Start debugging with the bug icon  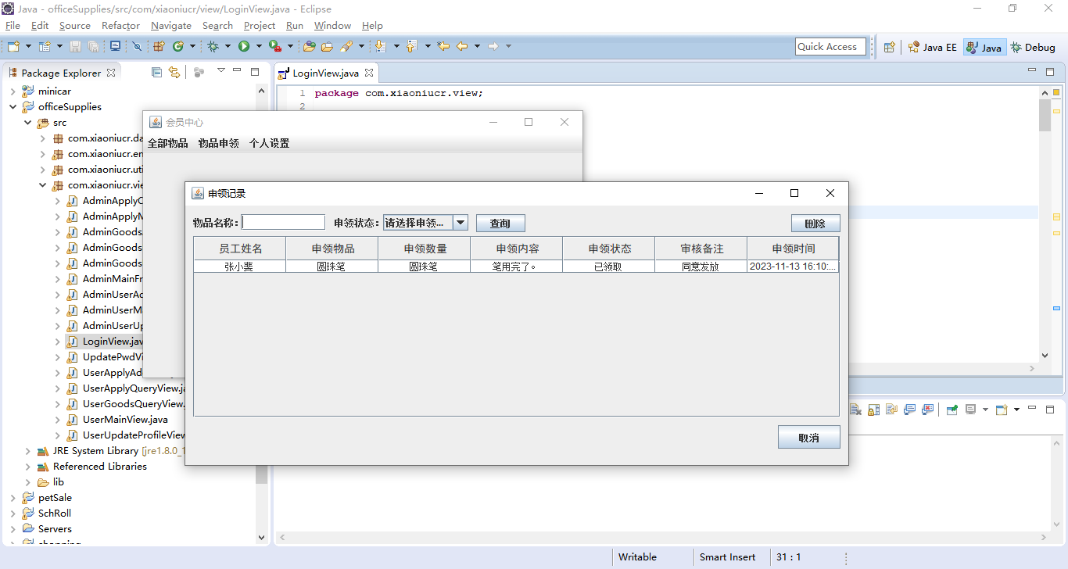(x=213, y=47)
